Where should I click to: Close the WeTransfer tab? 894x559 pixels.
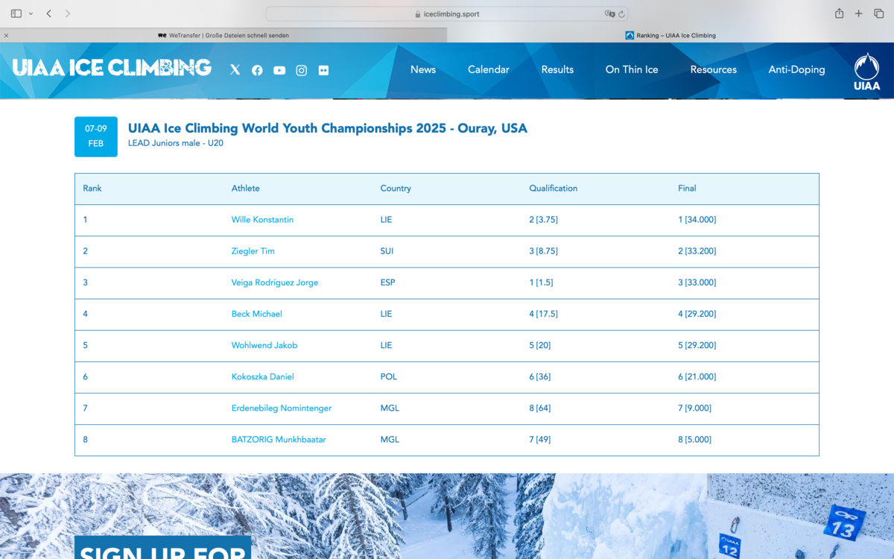click(6, 35)
